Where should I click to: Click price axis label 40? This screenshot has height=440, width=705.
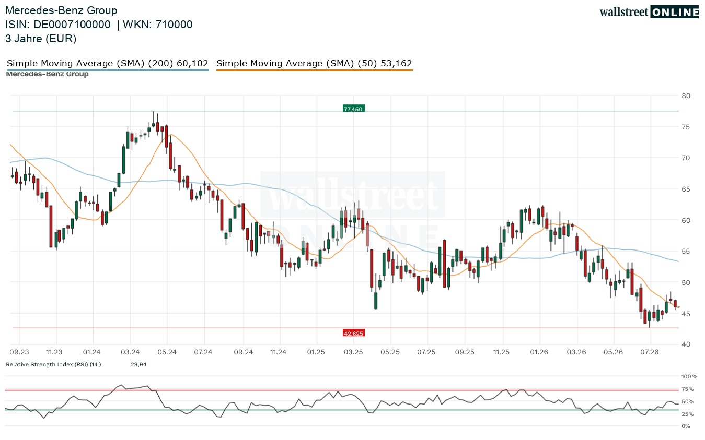686,344
